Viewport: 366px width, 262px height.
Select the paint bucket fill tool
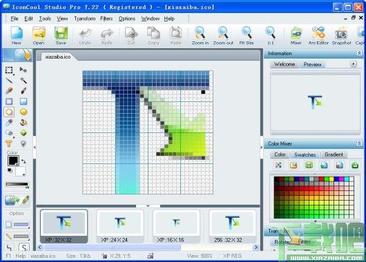point(23,122)
